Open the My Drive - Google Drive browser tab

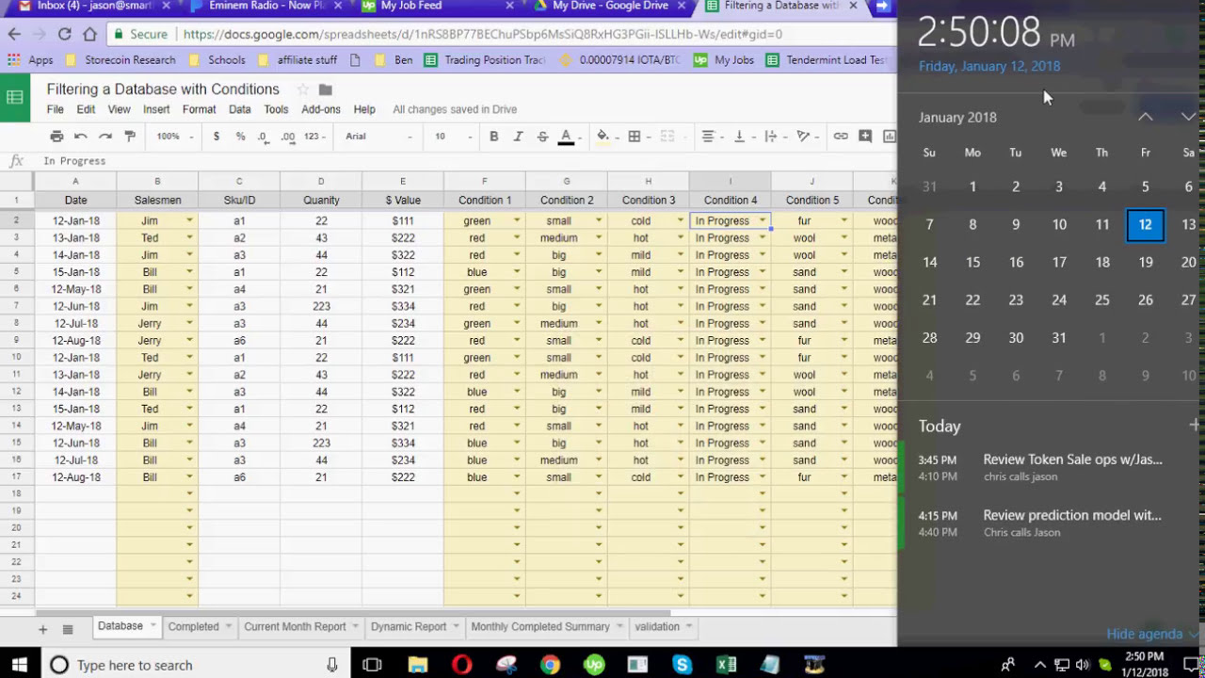click(x=610, y=6)
